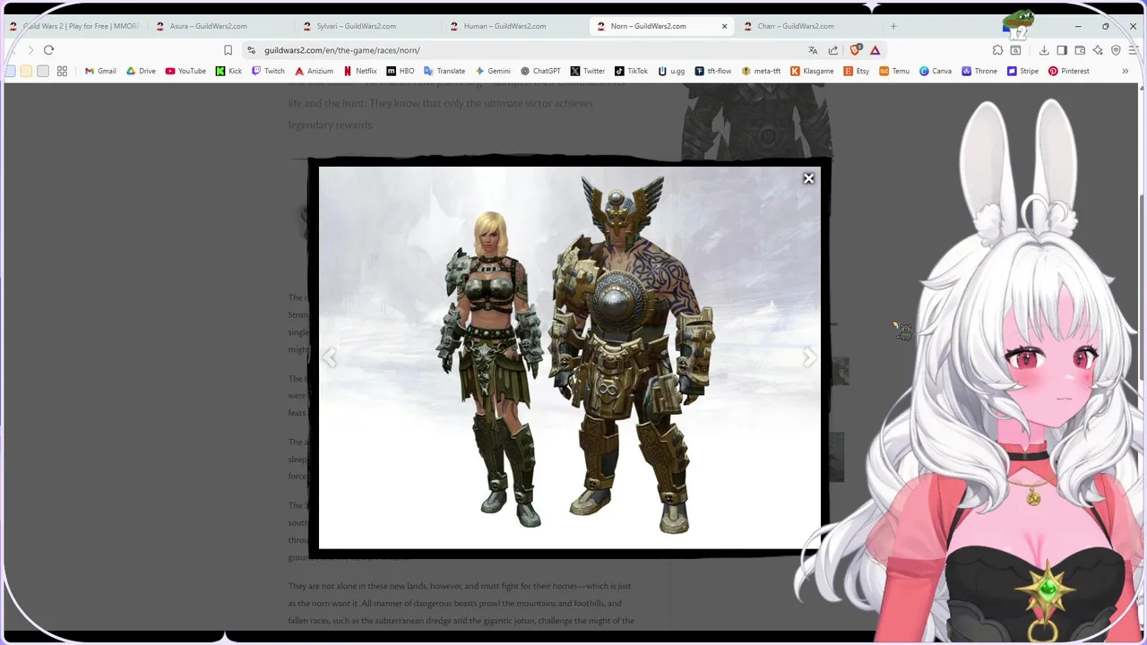The image size is (1147, 645).
Task: Open the TikTok bookmark
Action: point(631,71)
